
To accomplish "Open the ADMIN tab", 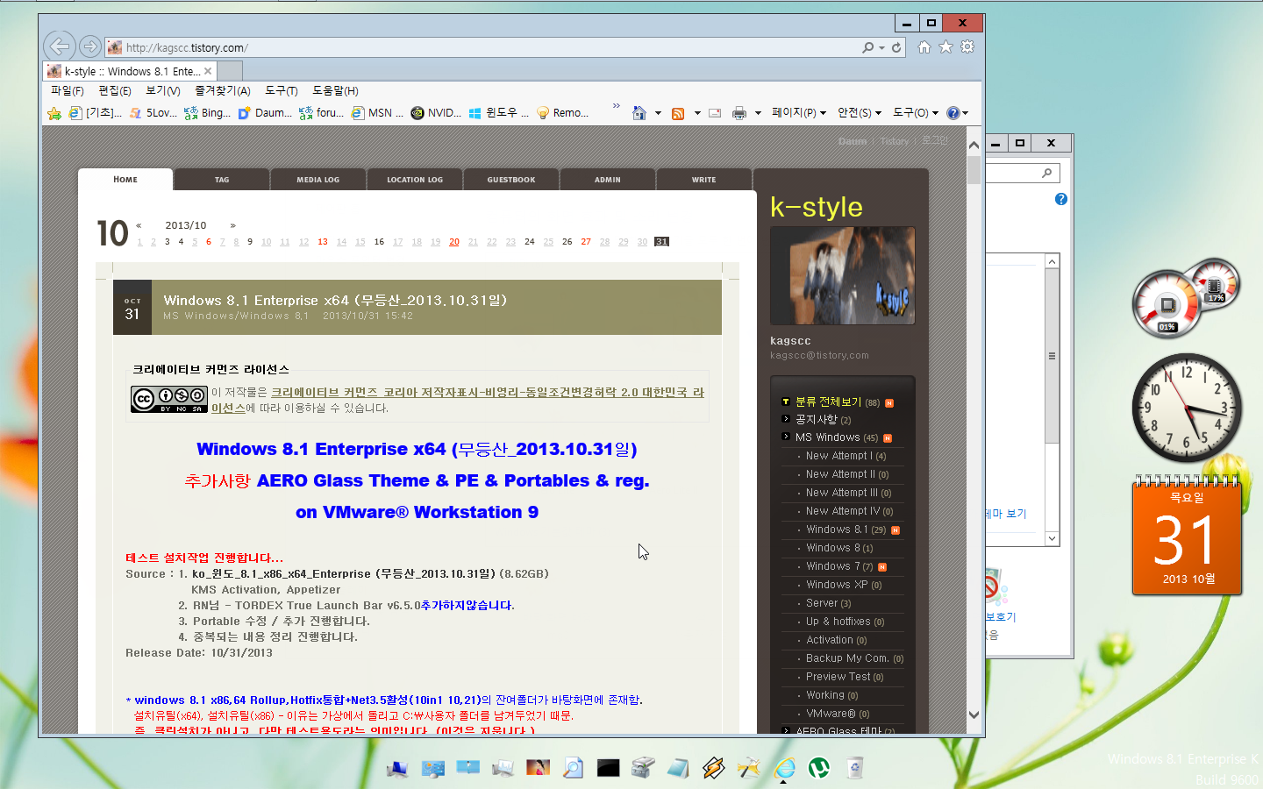I will coord(608,180).
